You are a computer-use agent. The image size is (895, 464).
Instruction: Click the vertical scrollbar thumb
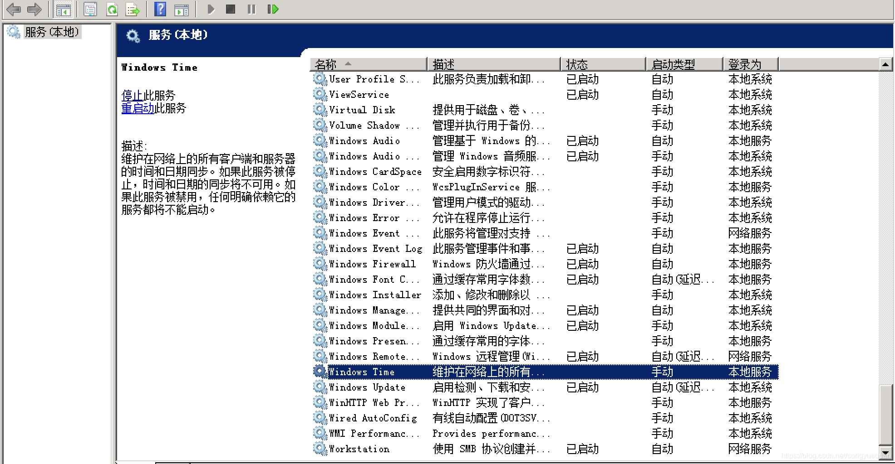tap(885, 415)
